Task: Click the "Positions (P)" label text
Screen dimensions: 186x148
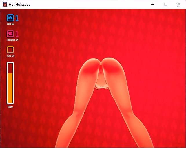Action: pos(12,40)
